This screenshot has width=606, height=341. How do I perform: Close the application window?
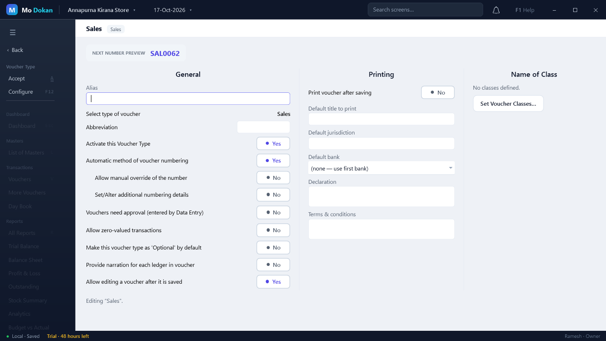[x=596, y=10]
